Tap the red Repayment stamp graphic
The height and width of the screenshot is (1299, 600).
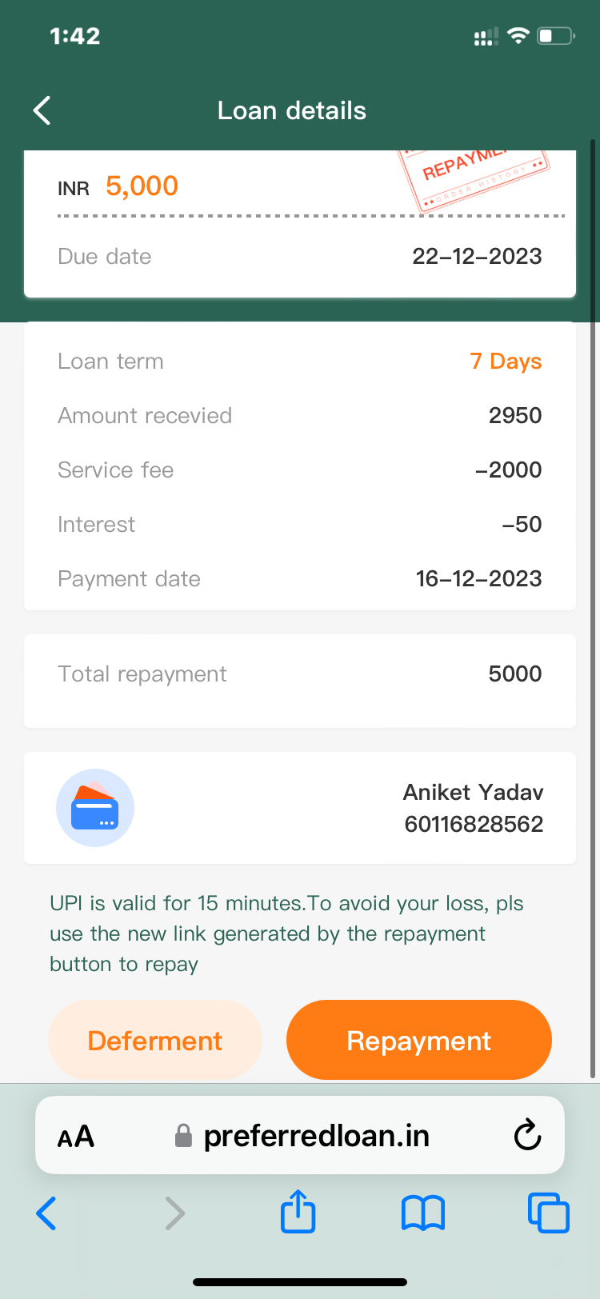(x=474, y=178)
